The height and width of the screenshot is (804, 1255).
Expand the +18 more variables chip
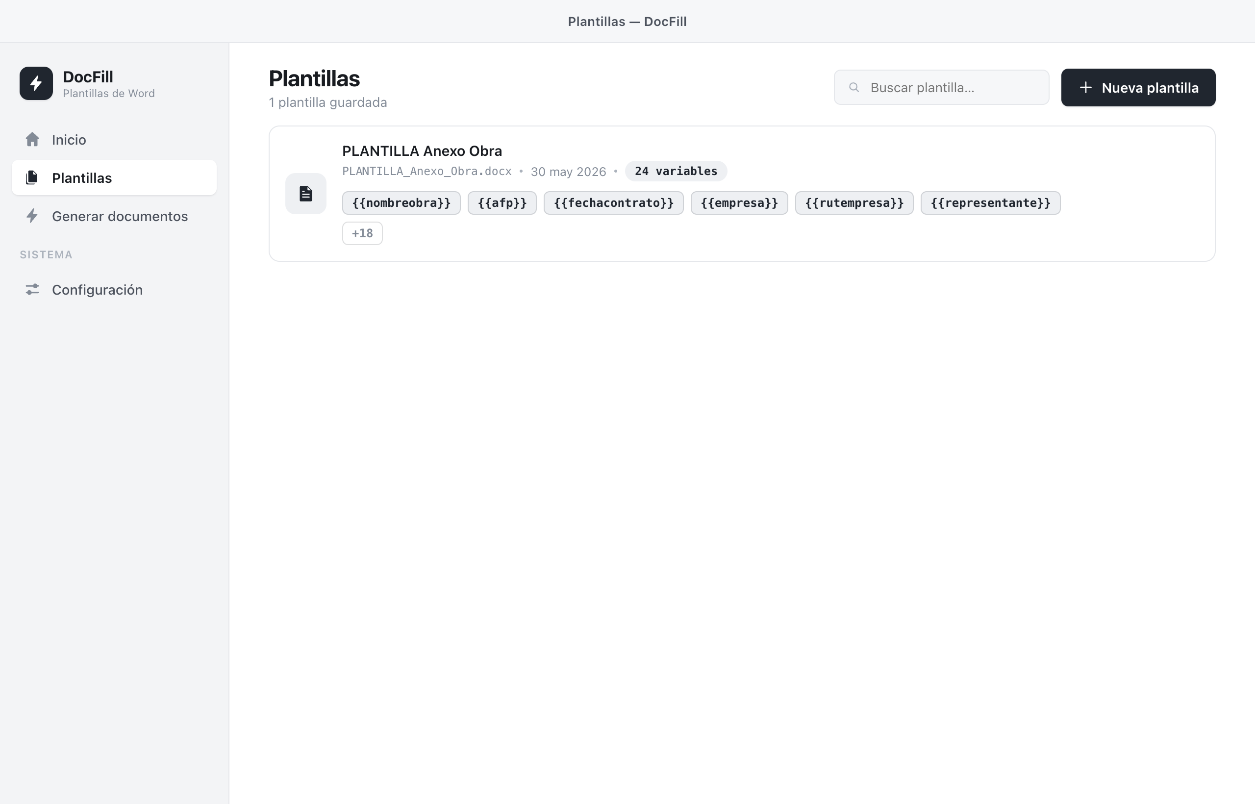pyautogui.click(x=362, y=233)
